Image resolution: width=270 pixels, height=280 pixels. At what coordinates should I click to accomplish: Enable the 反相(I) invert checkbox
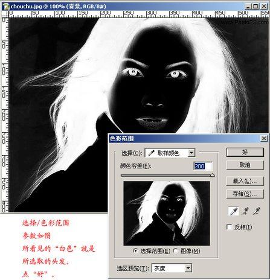click(229, 227)
